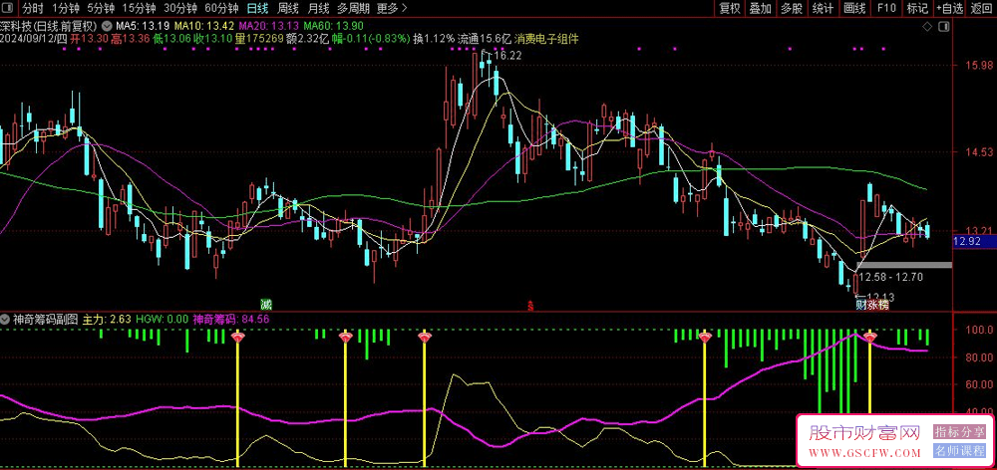The image size is (997, 470).
Task: Open the 复权 adjustment options
Action: click(730, 8)
